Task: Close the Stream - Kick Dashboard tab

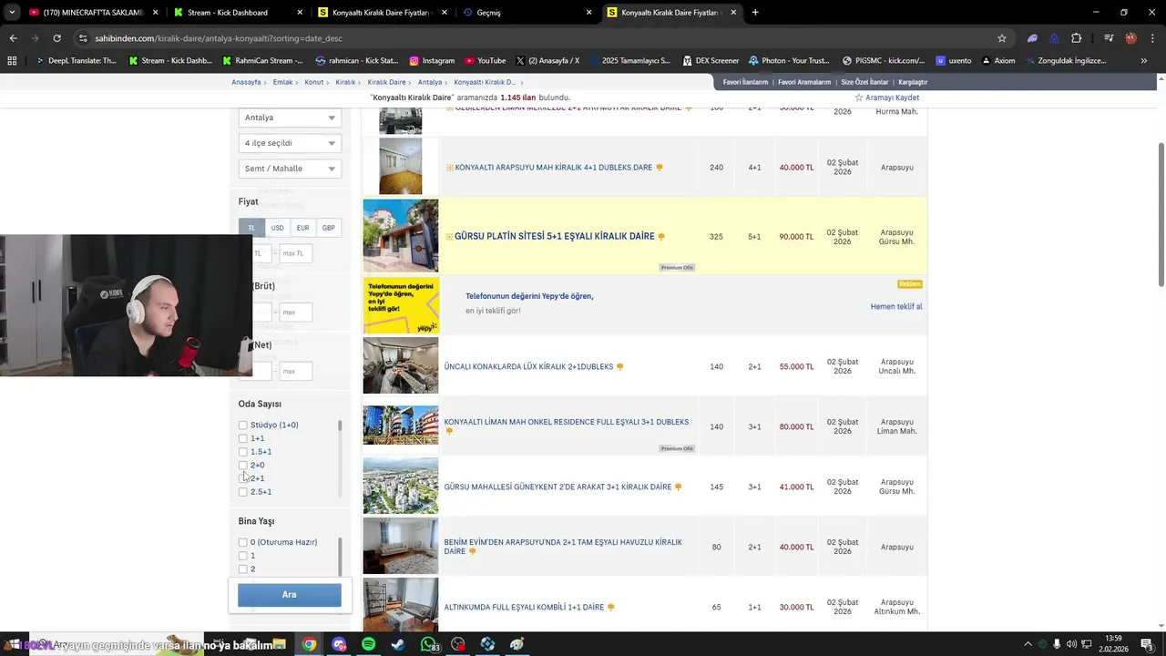Action: [301, 13]
